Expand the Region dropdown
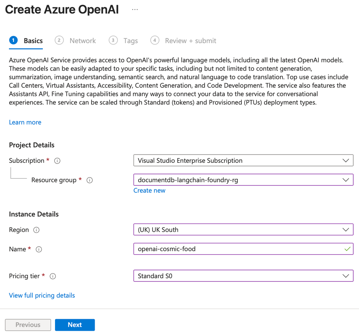Viewport: 359px width, 335px height. pos(243,230)
